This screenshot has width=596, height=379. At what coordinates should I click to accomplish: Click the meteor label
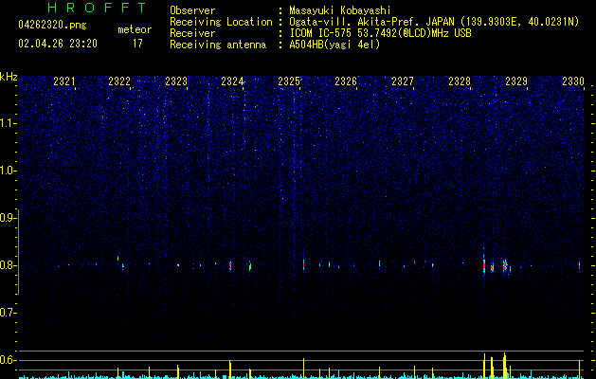click(x=135, y=29)
